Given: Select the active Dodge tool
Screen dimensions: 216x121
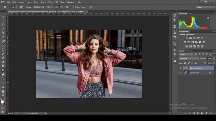Looking at the screenshot, I should (3, 70).
